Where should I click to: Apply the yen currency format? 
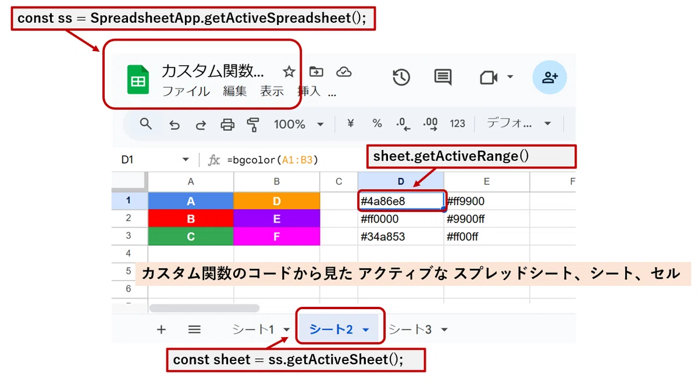351,123
